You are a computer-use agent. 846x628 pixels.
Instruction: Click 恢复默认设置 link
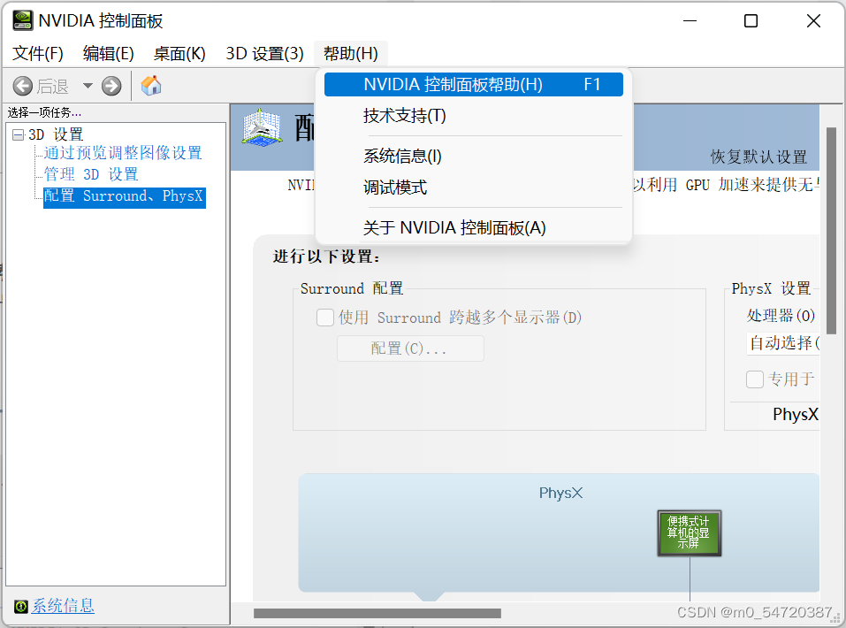point(758,157)
